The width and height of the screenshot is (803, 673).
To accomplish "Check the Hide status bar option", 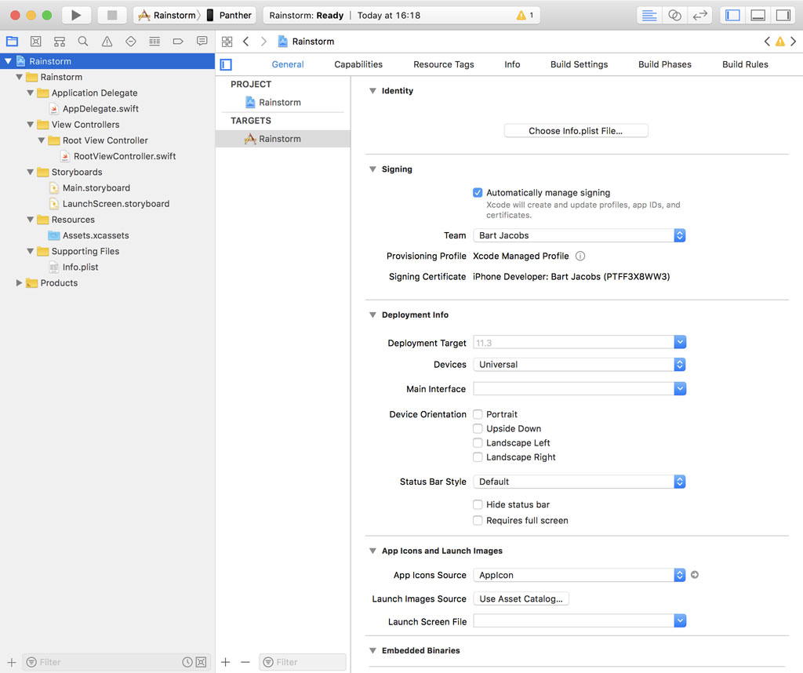I will pyautogui.click(x=478, y=504).
